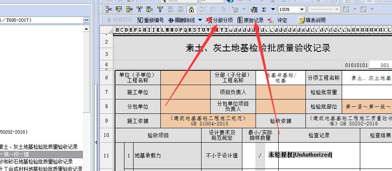
Task: Click the 原始记录 toolbar button
Action: pos(251,20)
